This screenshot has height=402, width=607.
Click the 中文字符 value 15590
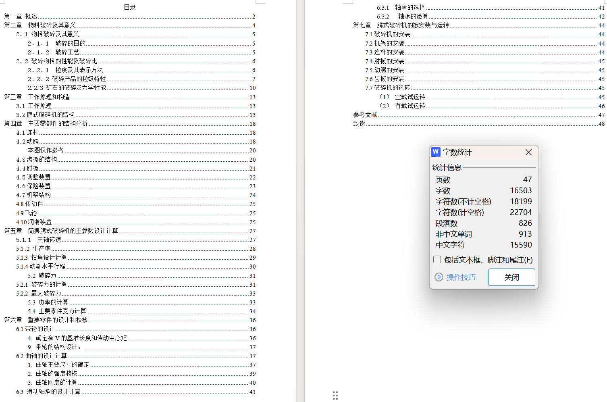(x=521, y=245)
